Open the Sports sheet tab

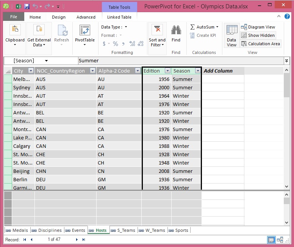179,230
